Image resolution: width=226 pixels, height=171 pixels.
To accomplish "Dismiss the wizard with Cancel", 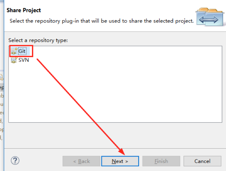I will [202, 161].
